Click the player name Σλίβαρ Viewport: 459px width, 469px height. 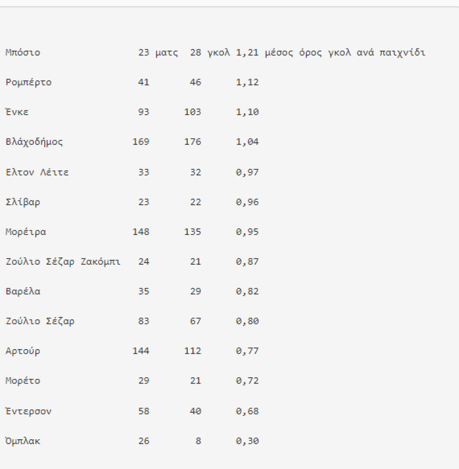23,202
